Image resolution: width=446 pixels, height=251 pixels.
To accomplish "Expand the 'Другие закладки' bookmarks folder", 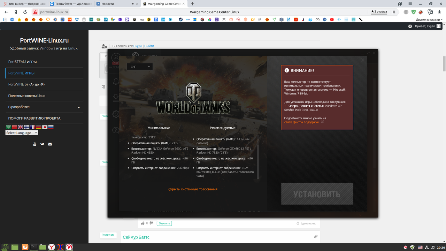I will (x=430, y=20).
